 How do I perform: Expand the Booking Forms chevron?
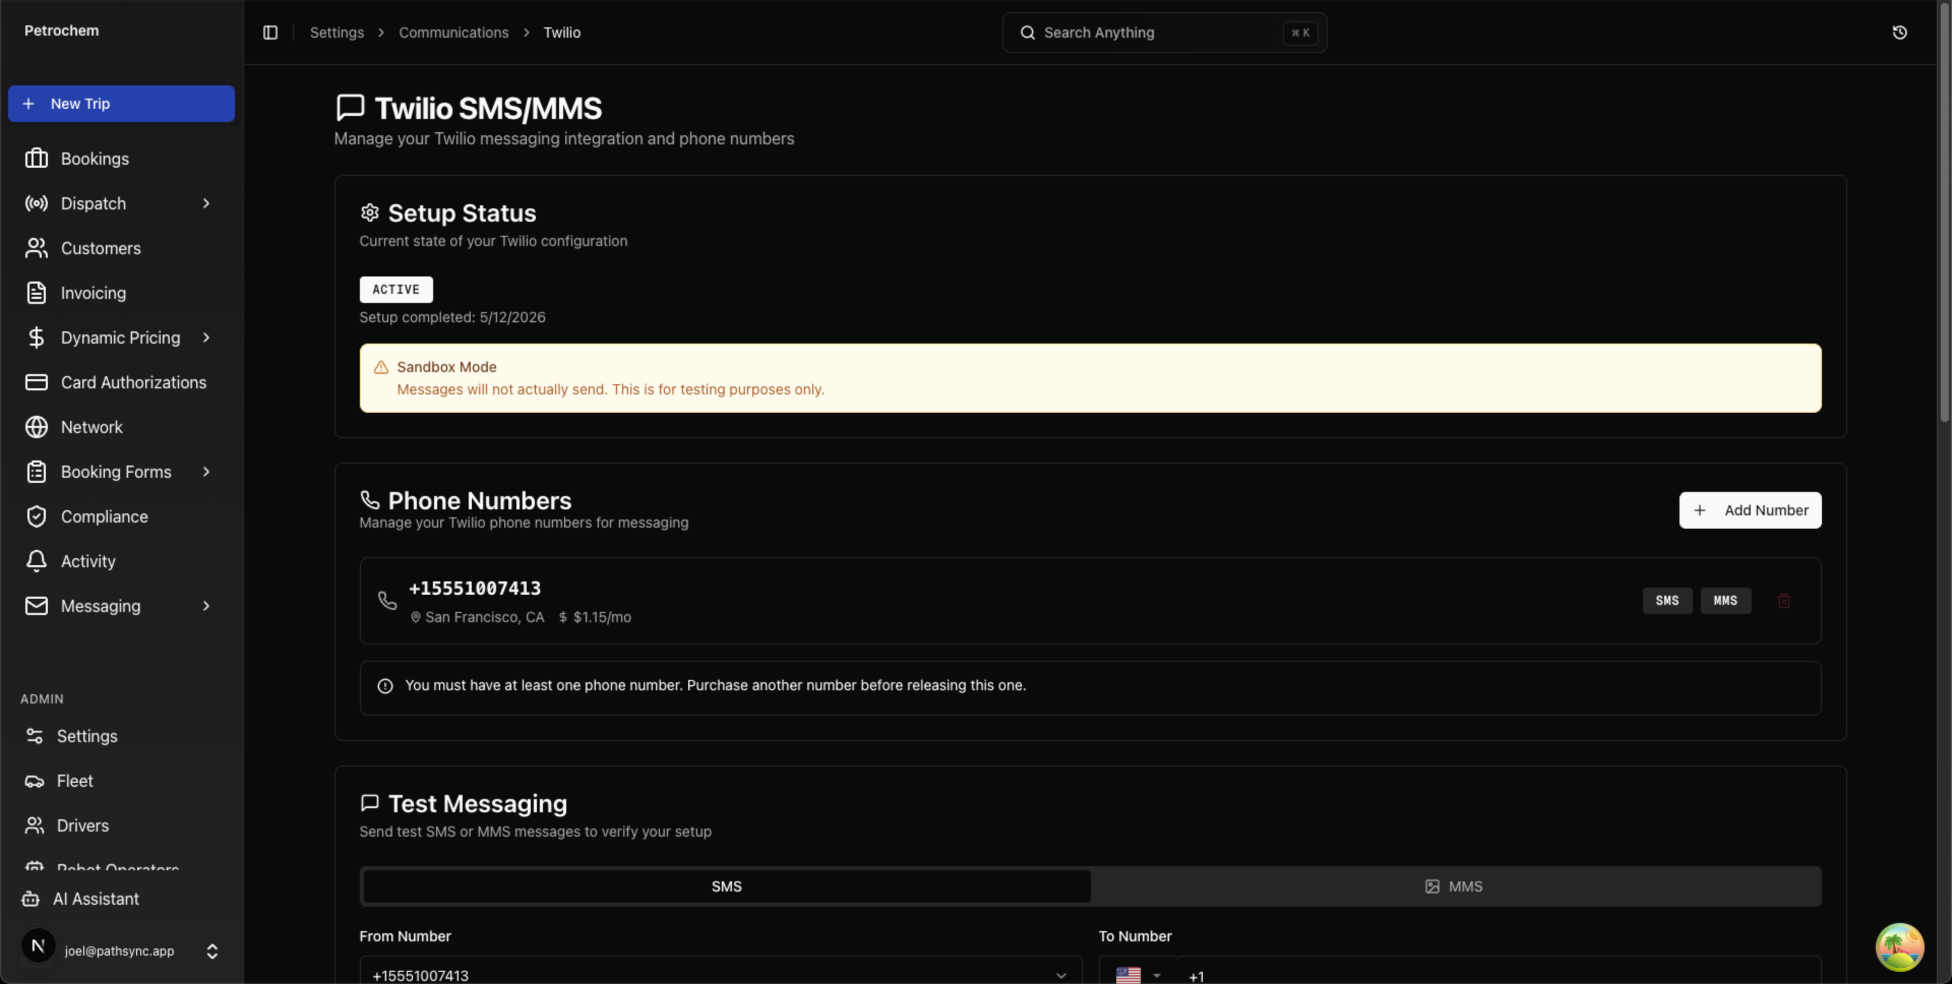[206, 471]
